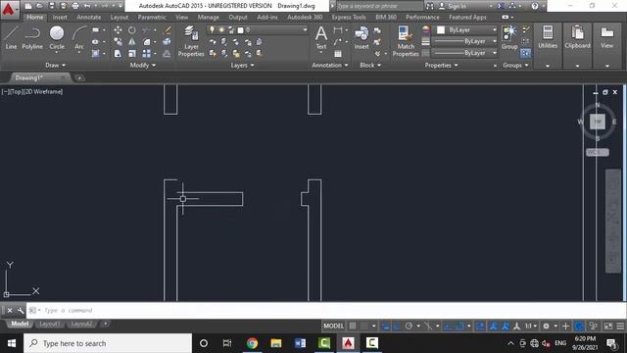
Task: Click the keyword search field
Action: 379,6
